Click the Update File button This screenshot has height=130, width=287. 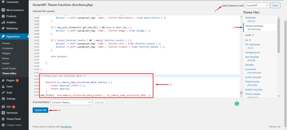[x=40, y=110]
